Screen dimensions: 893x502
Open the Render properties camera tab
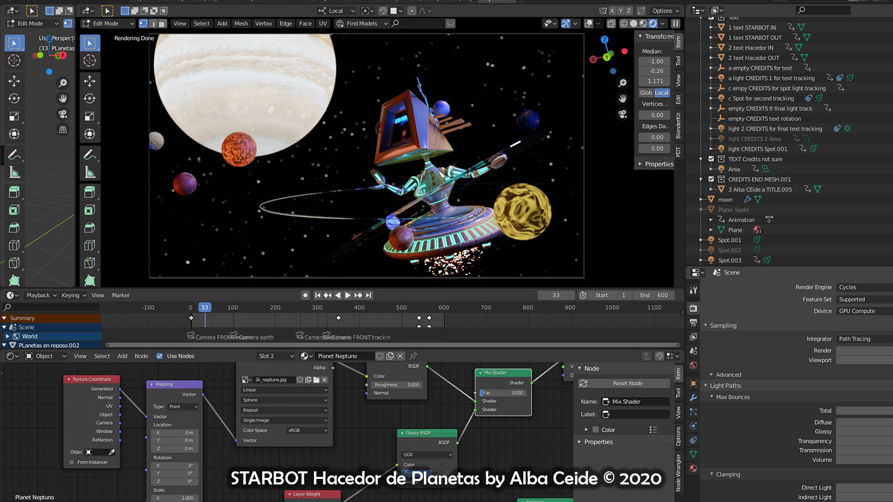(x=693, y=308)
